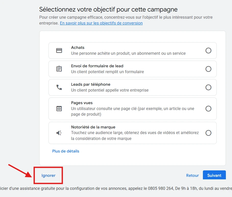The height and width of the screenshot is (197, 232).
Task: Click the Ignorer button
Action: point(48,176)
